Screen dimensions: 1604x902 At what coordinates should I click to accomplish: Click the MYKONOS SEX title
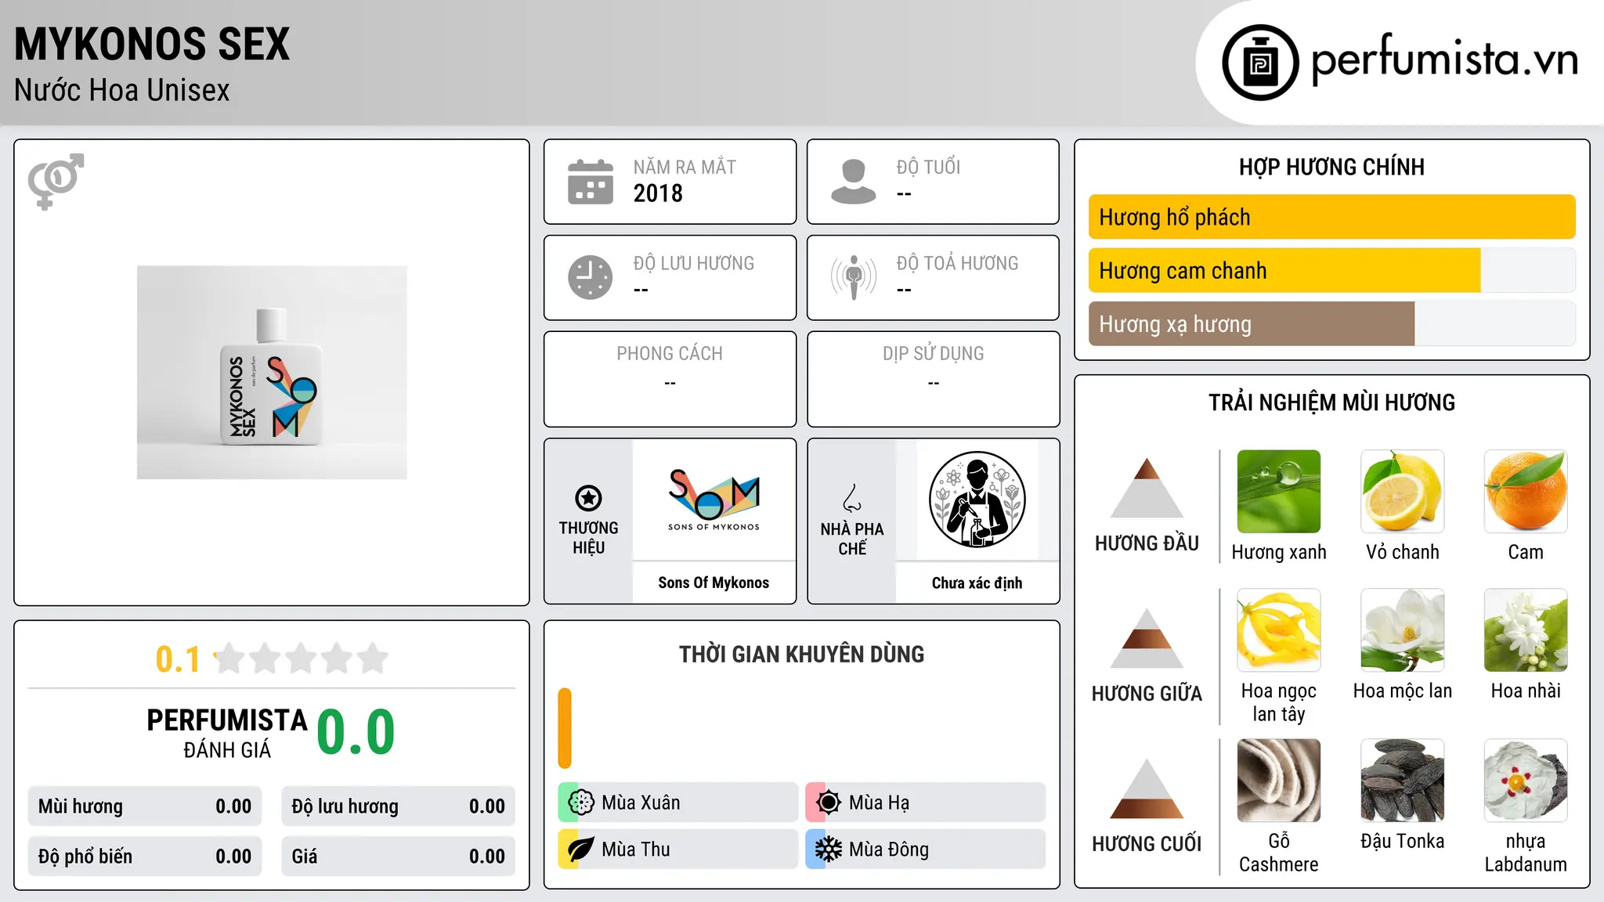tap(152, 44)
